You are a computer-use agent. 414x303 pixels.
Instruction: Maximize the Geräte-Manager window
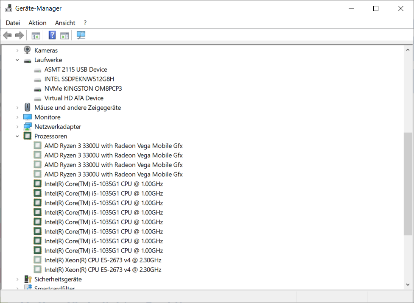[376, 8]
